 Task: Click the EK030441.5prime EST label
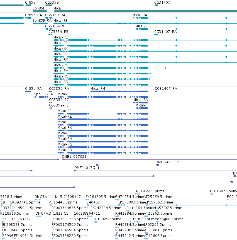pyautogui.click(x=17, y=230)
